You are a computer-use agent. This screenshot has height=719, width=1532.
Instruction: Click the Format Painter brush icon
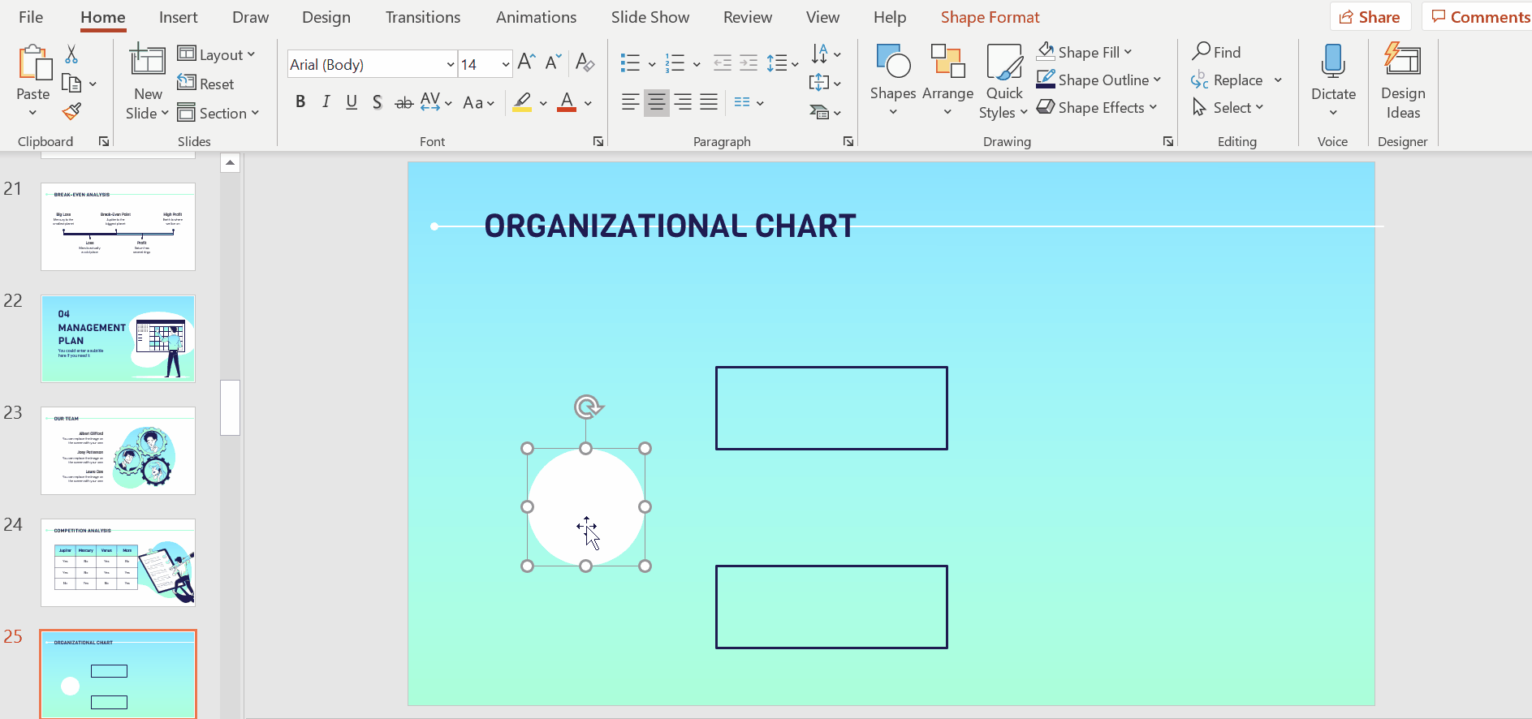click(x=71, y=111)
